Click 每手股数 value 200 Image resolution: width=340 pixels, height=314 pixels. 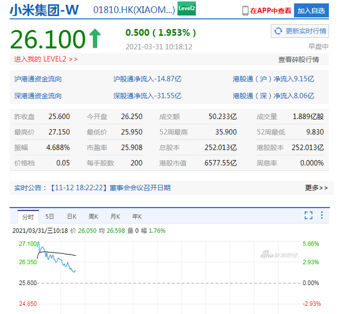tap(137, 163)
